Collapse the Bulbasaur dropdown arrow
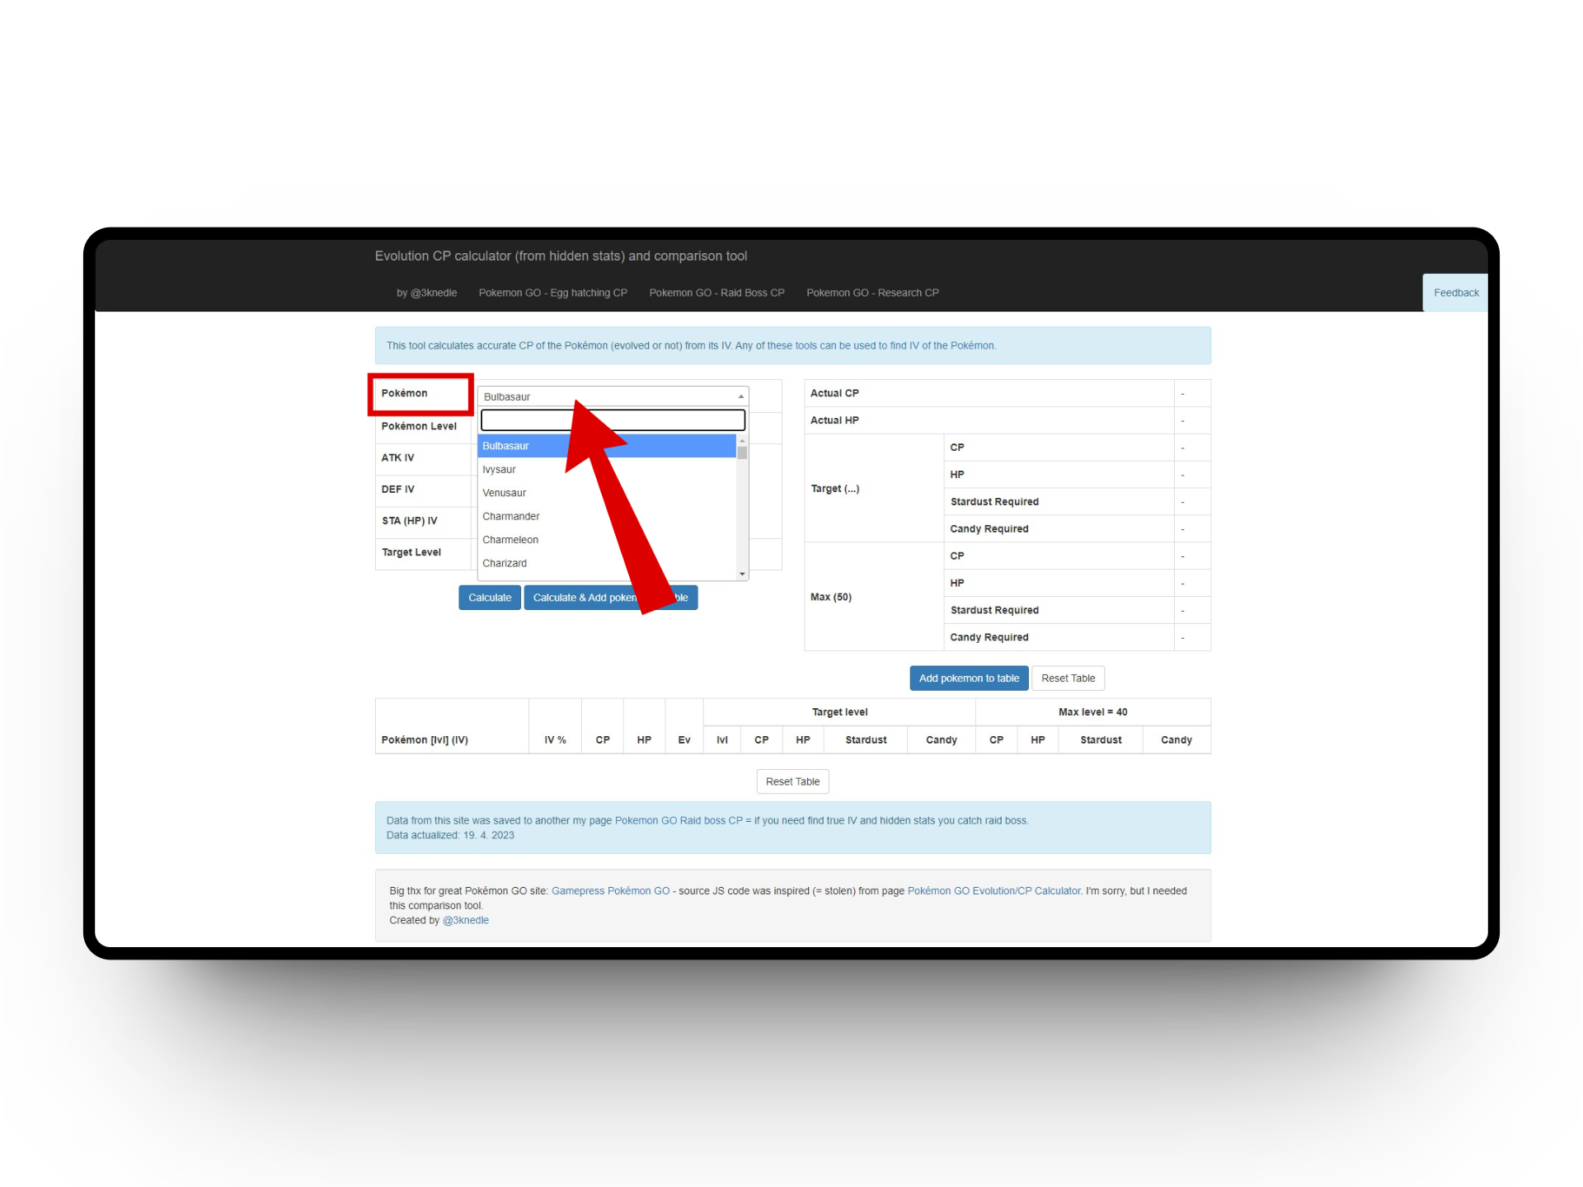The height and width of the screenshot is (1187, 1583). [740, 396]
